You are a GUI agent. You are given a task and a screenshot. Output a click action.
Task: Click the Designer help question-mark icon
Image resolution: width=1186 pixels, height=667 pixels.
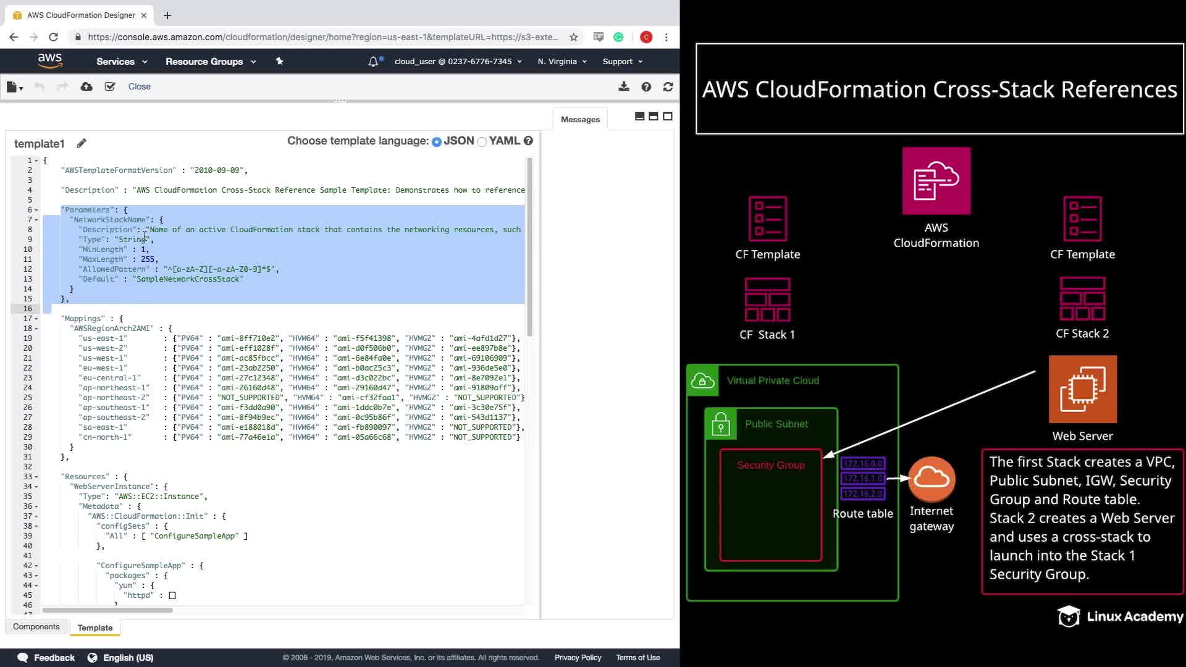646,86
